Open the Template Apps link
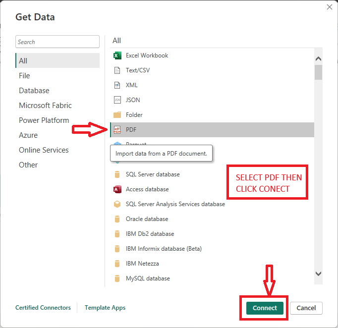Image resolution: width=338 pixels, height=328 pixels. (105, 308)
